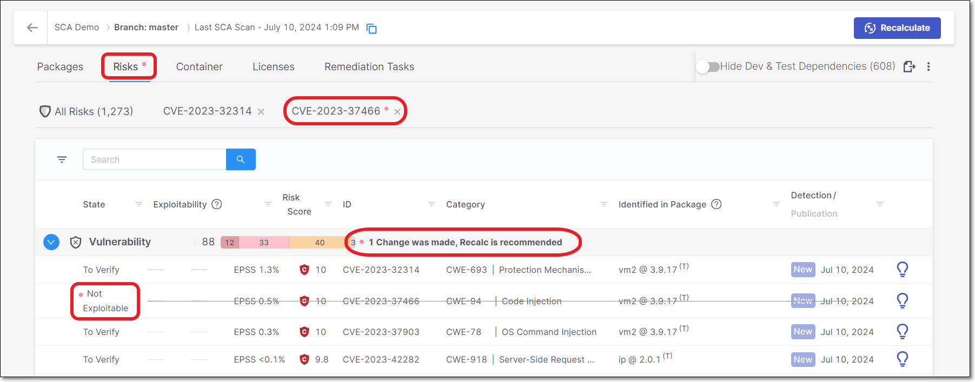Open Identified in Package filter menu
Viewport: 975px width, 382px height.
point(777,204)
